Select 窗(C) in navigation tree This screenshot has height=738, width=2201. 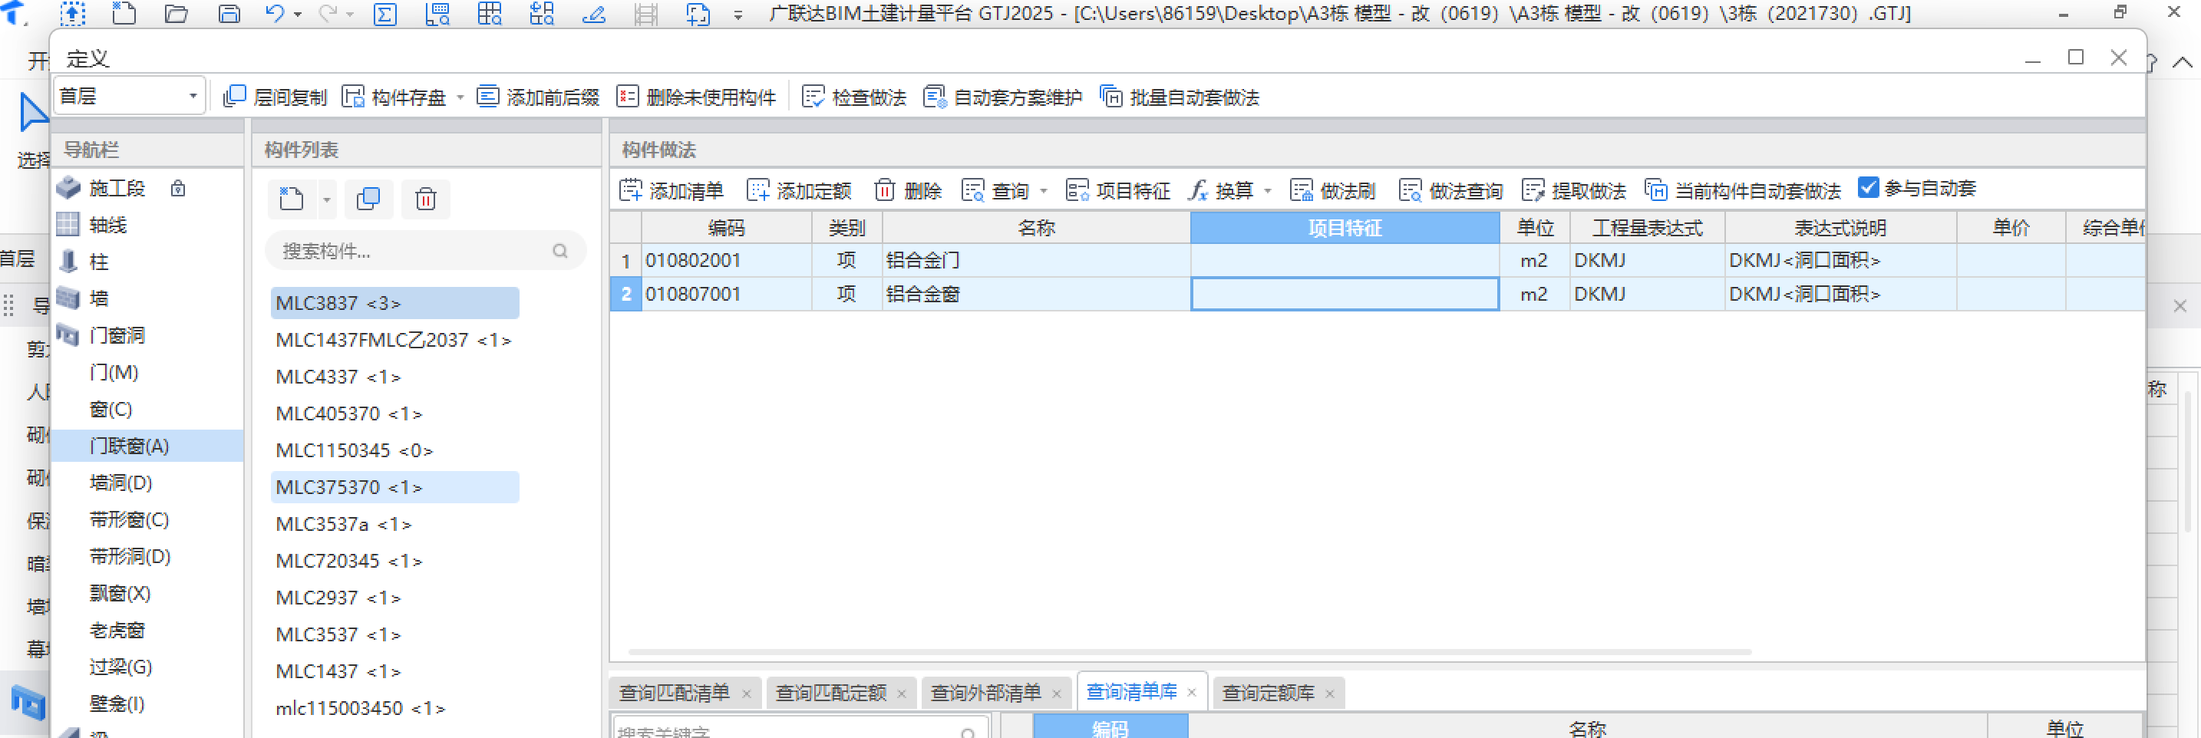click(x=111, y=409)
